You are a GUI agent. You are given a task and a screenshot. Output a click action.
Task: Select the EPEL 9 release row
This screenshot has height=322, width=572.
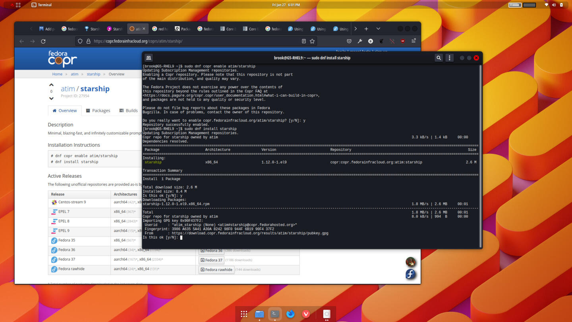tap(79, 231)
